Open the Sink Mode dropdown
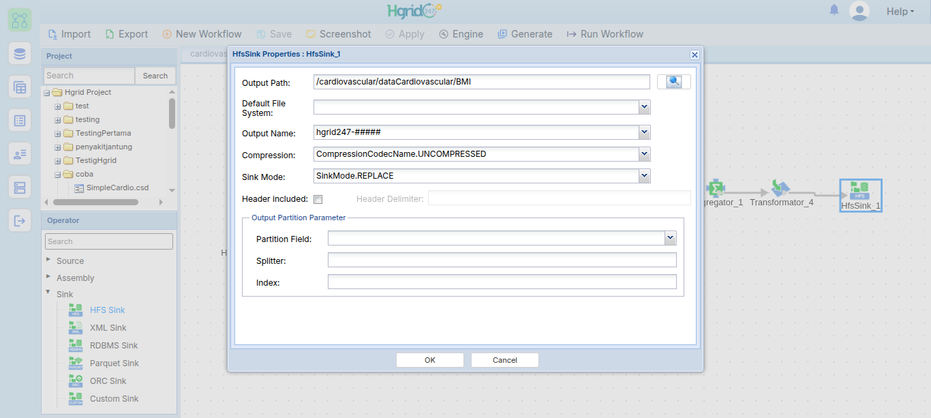 pyautogui.click(x=644, y=176)
